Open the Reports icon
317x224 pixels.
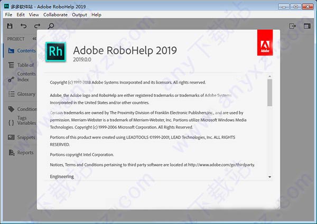[x=12, y=153]
